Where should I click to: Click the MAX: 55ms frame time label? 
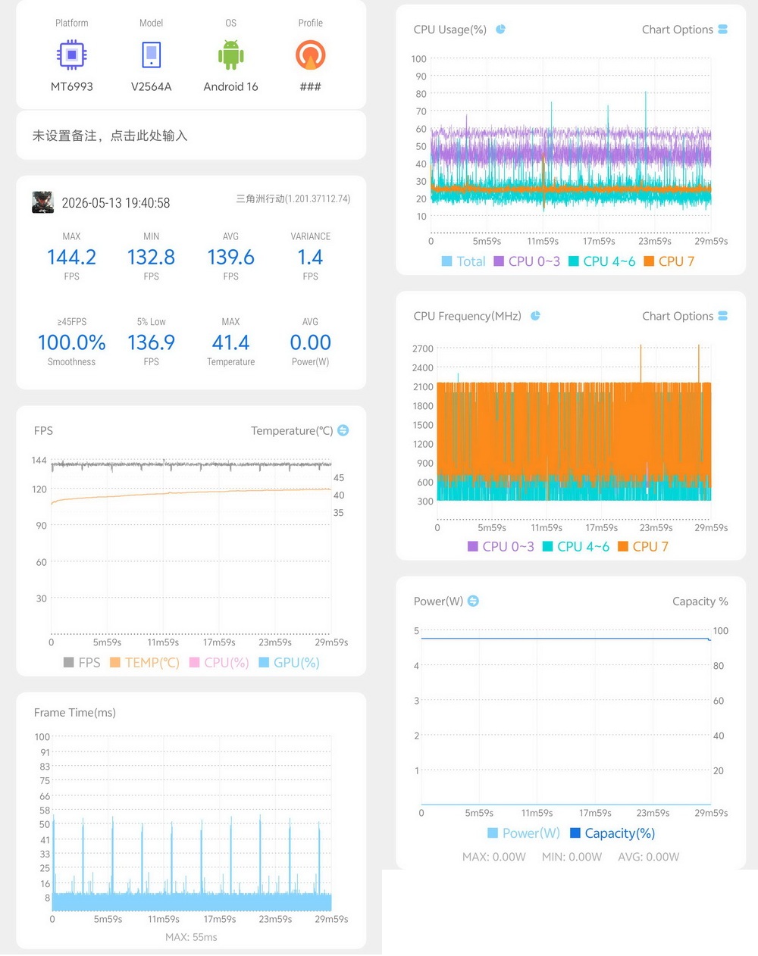tap(191, 937)
